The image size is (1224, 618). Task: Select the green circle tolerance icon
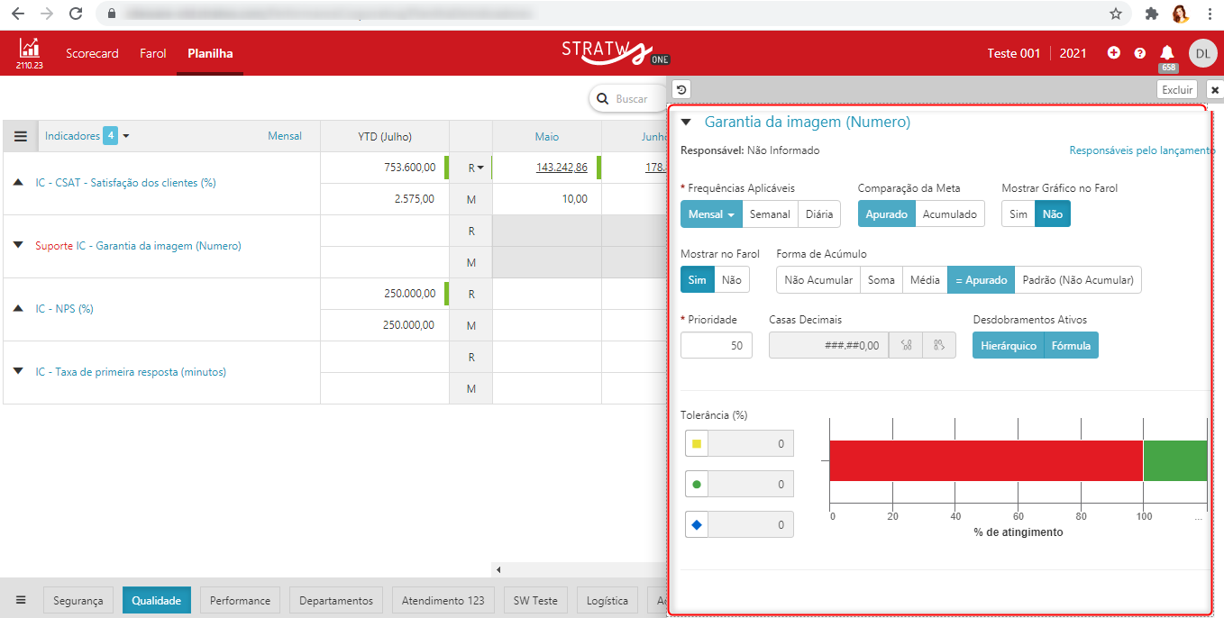697,484
